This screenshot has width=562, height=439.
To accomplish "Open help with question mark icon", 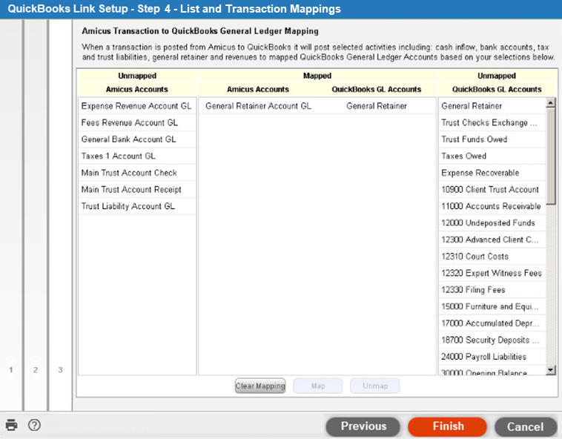I will tap(34, 425).
